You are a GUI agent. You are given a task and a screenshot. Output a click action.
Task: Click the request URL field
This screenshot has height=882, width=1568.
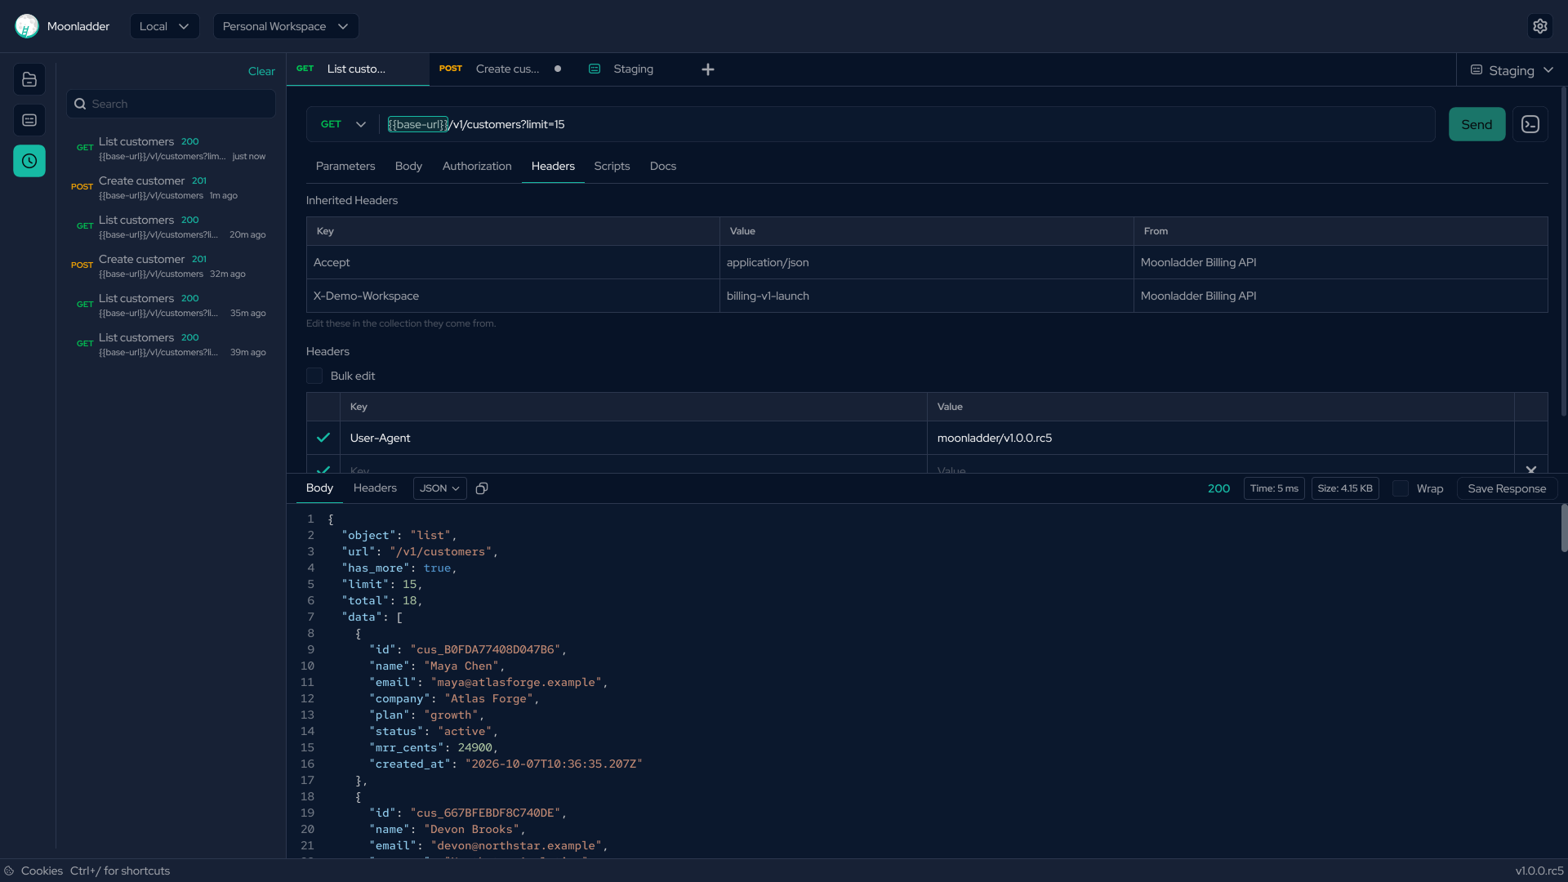pos(906,124)
